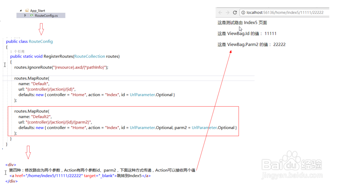Go forward in the browser
341x187 pixels.
(x=227, y=13)
